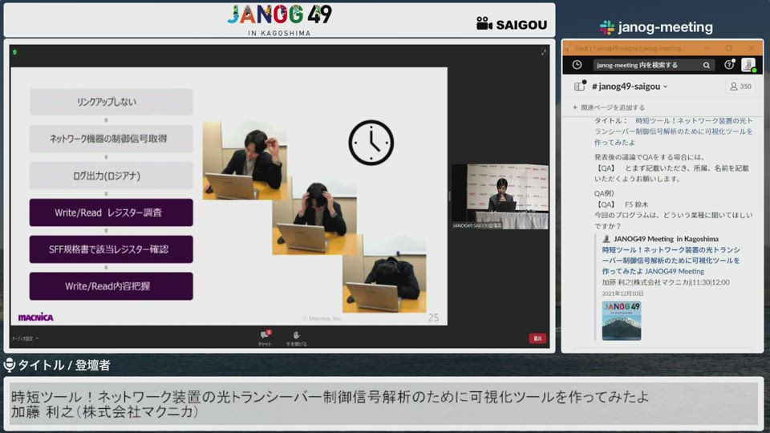Click the clock graphic on the slide
Image resolution: width=770 pixels, height=433 pixels.
click(371, 143)
